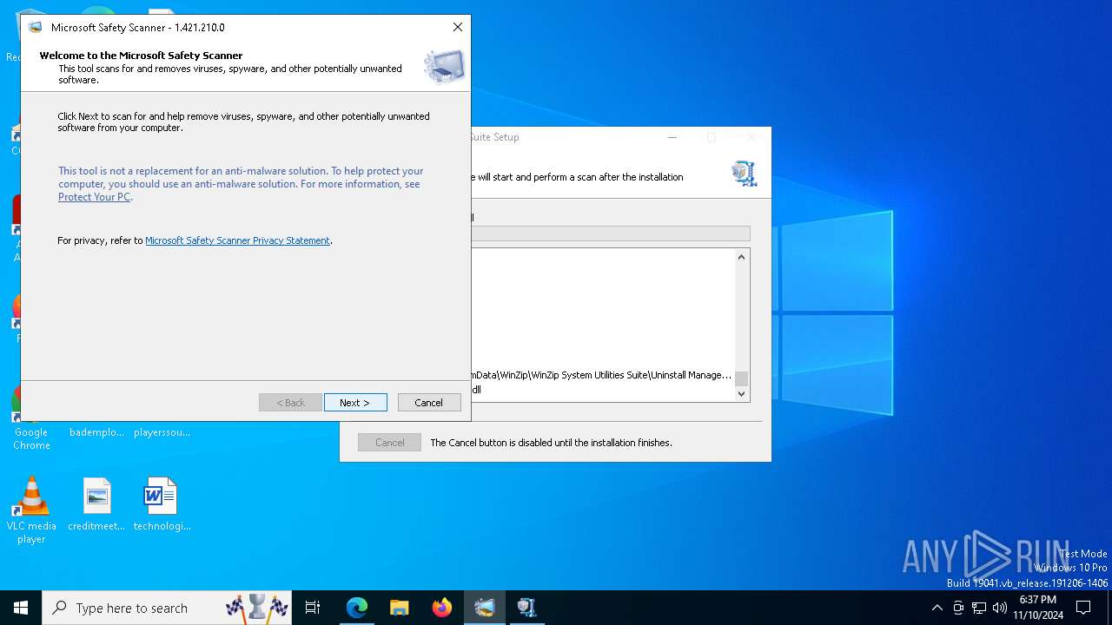This screenshot has width=1112, height=625.
Task: Open playerssou... desktop file
Action: pos(162,432)
